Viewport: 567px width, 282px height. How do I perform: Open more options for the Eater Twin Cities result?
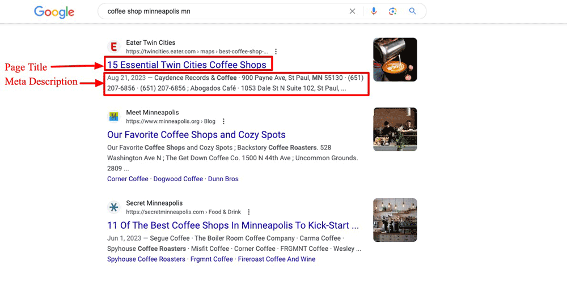[276, 52]
